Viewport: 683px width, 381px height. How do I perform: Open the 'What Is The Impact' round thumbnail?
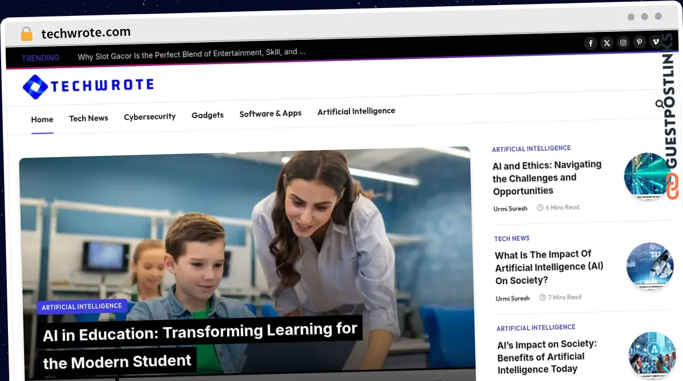point(649,266)
